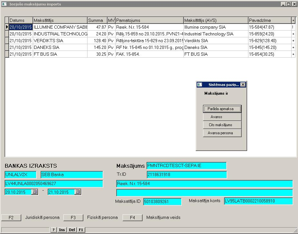Click the 15-584(47.87) invoice cell
This screenshot has height=234, width=298.
[270, 27]
